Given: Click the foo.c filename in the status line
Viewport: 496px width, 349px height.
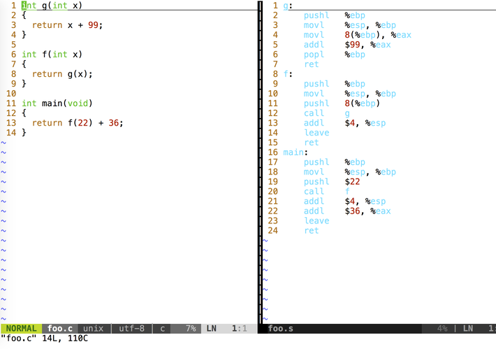Looking at the screenshot, I should (x=60, y=328).
